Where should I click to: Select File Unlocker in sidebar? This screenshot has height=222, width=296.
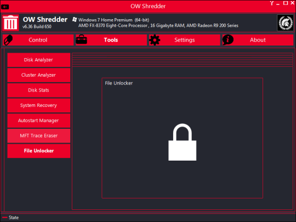(x=39, y=151)
